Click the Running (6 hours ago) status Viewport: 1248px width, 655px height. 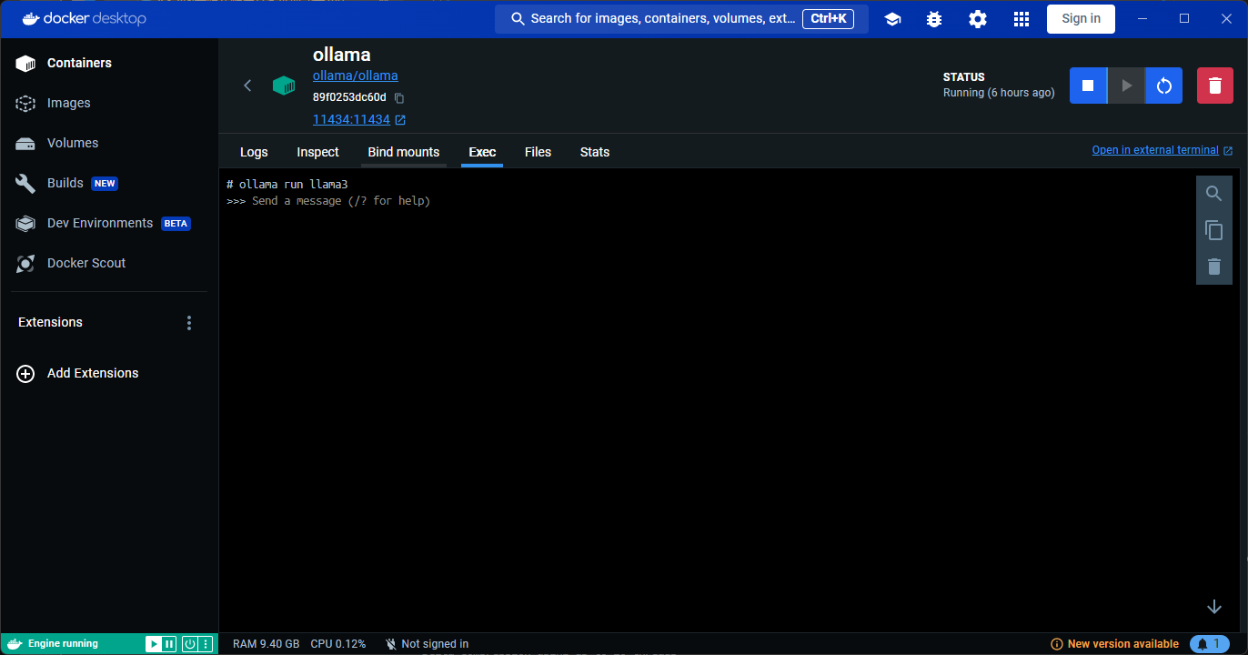click(999, 93)
